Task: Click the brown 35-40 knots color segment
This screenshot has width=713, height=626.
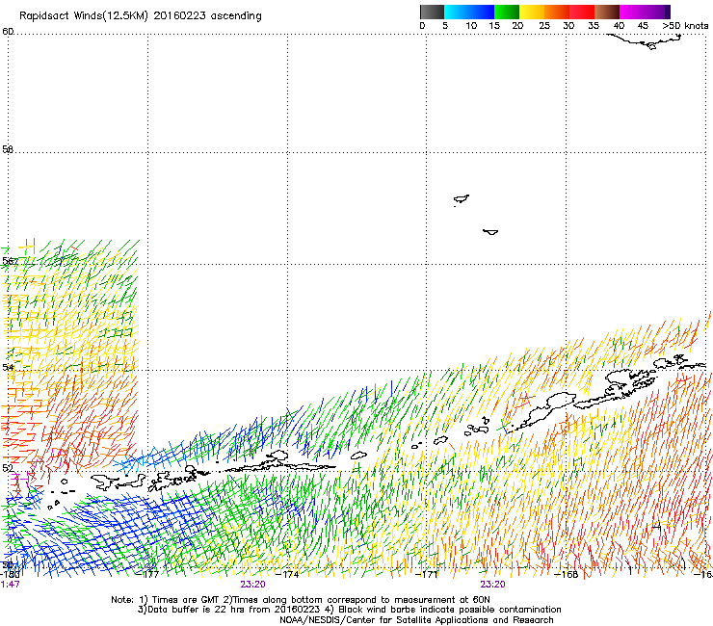Action: click(x=607, y=12)
